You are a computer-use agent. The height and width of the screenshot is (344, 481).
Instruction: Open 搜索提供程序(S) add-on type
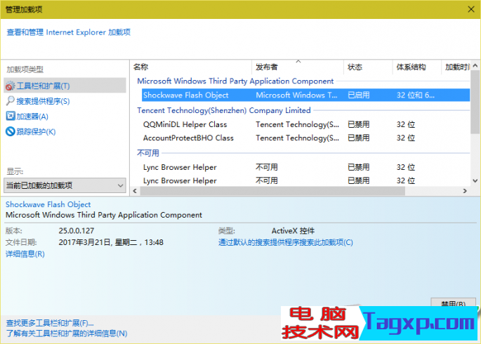[x=44, y=101]
